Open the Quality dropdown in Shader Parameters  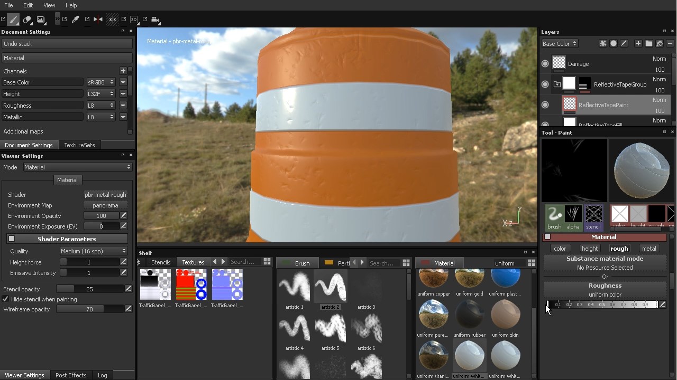click(93, 251)
